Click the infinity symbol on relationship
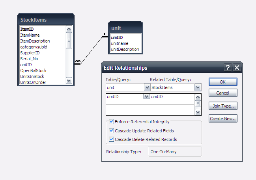Screen dimensions: 256x180 [78, 61]
